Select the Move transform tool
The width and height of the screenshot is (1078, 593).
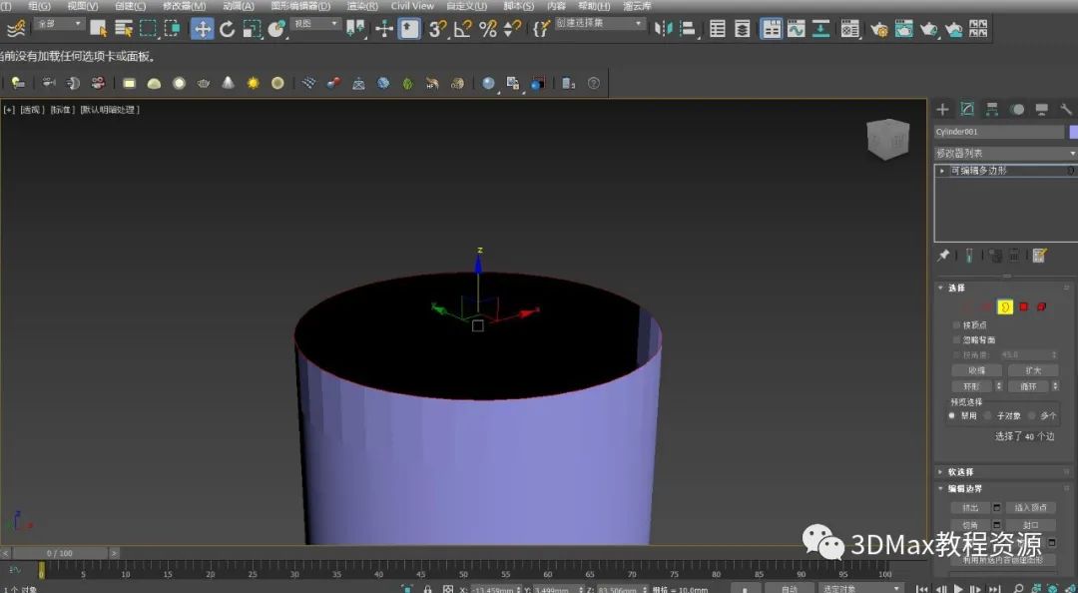pyautogui.click(x=203, y=29)
